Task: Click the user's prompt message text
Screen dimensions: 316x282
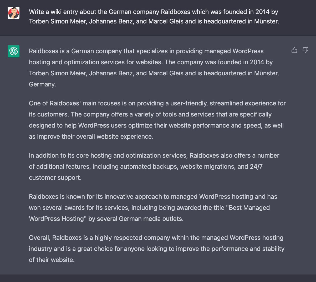Action: (x=154, y=16)
